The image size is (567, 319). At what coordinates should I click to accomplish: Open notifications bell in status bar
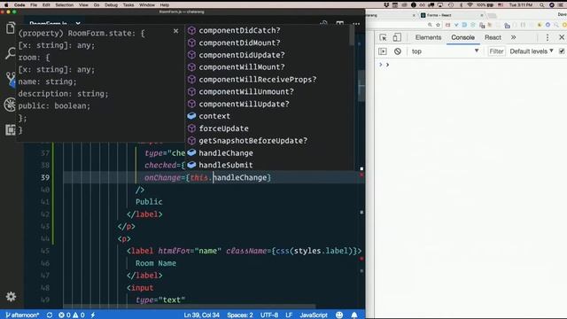point(354,315)
